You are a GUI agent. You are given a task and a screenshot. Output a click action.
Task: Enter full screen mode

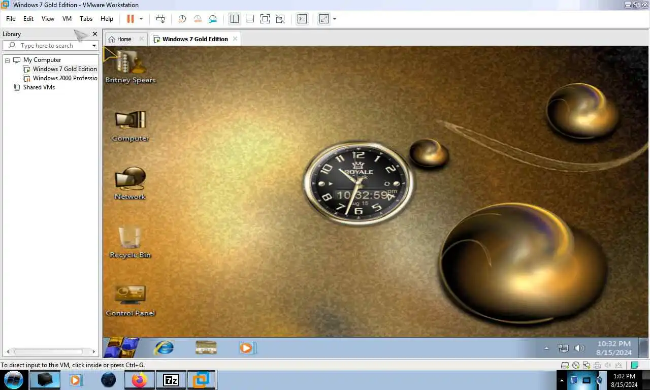(x=265, y=19)
